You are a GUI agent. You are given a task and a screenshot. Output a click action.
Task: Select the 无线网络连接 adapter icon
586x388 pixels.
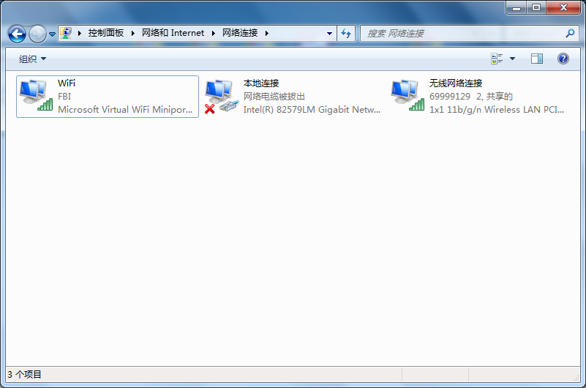(407, 95)
